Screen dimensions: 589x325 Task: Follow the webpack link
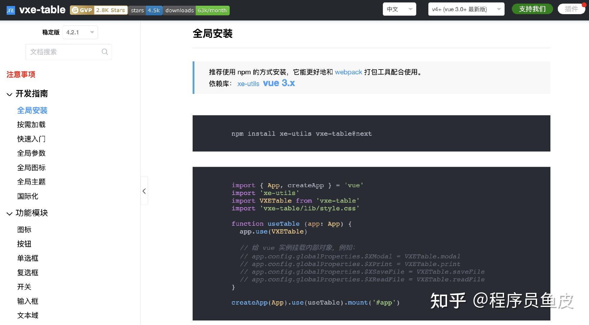(348, 72)
